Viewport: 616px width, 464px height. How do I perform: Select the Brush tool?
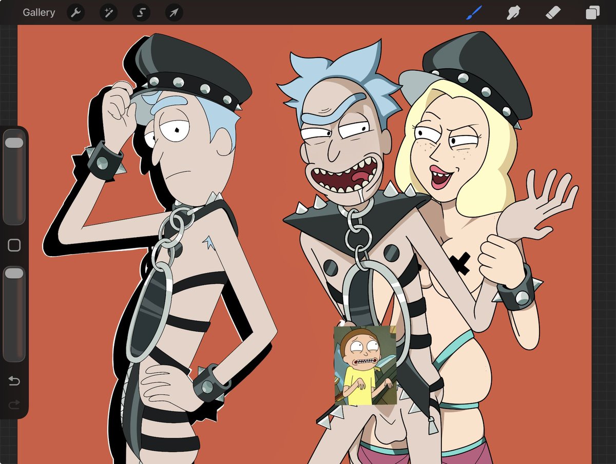click(475, 12)
